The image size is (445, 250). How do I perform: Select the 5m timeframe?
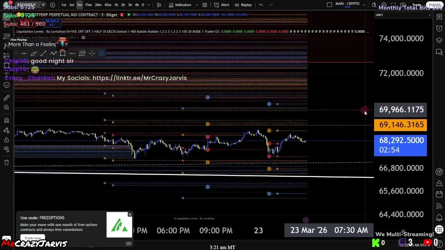pyautogui.click(x=80, y=5)
